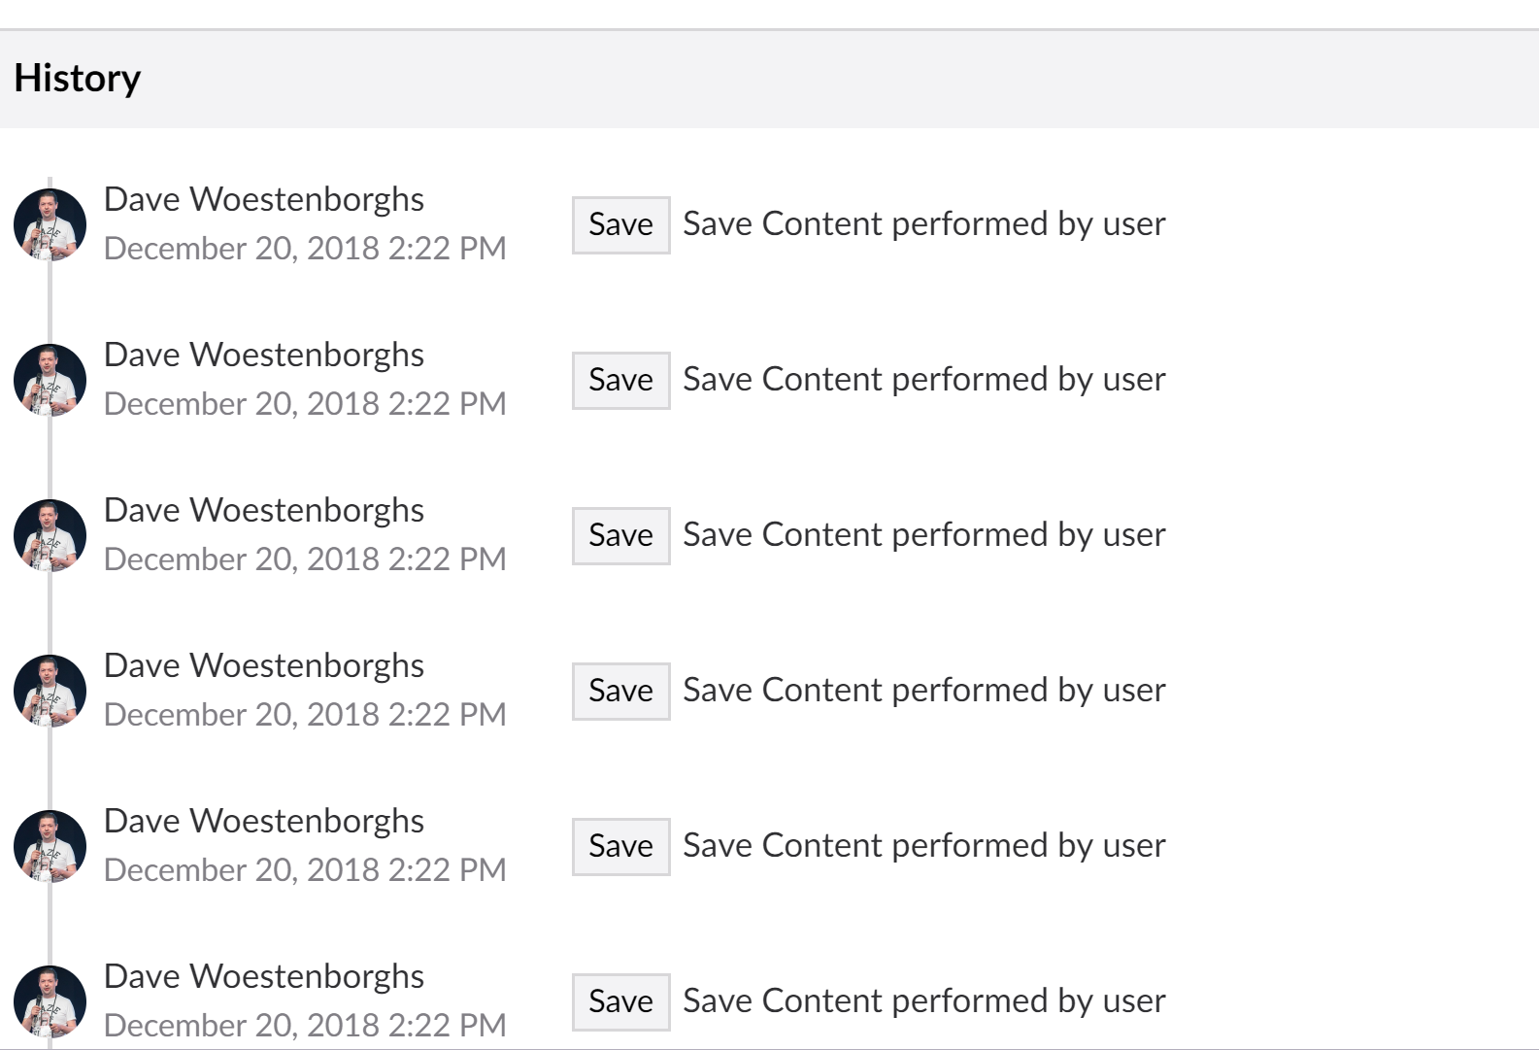Click the fourth entry's profile photo
1539x1050 pixels.
pos(49,691)
